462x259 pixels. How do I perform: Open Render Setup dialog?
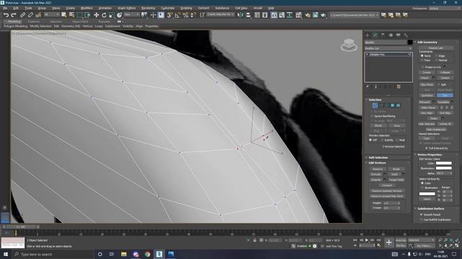click(x=308, y=15)
